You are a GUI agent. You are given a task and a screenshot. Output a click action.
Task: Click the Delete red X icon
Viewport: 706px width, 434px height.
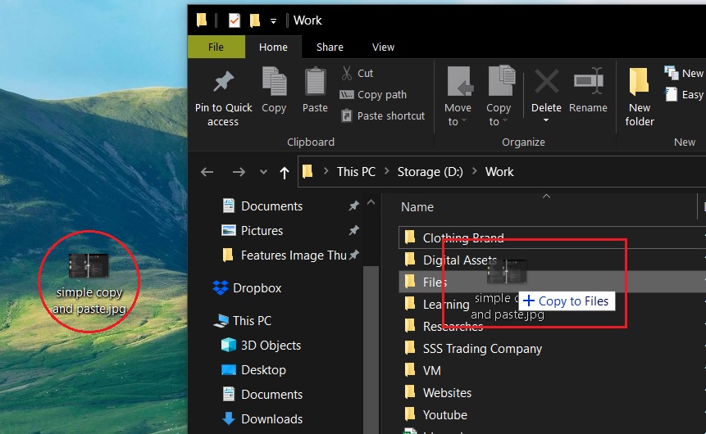pos(546,83)
